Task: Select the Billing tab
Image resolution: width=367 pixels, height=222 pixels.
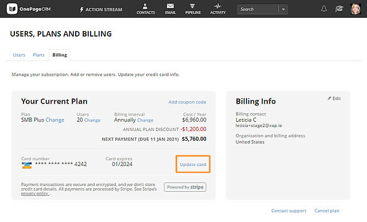Action: 60,55
